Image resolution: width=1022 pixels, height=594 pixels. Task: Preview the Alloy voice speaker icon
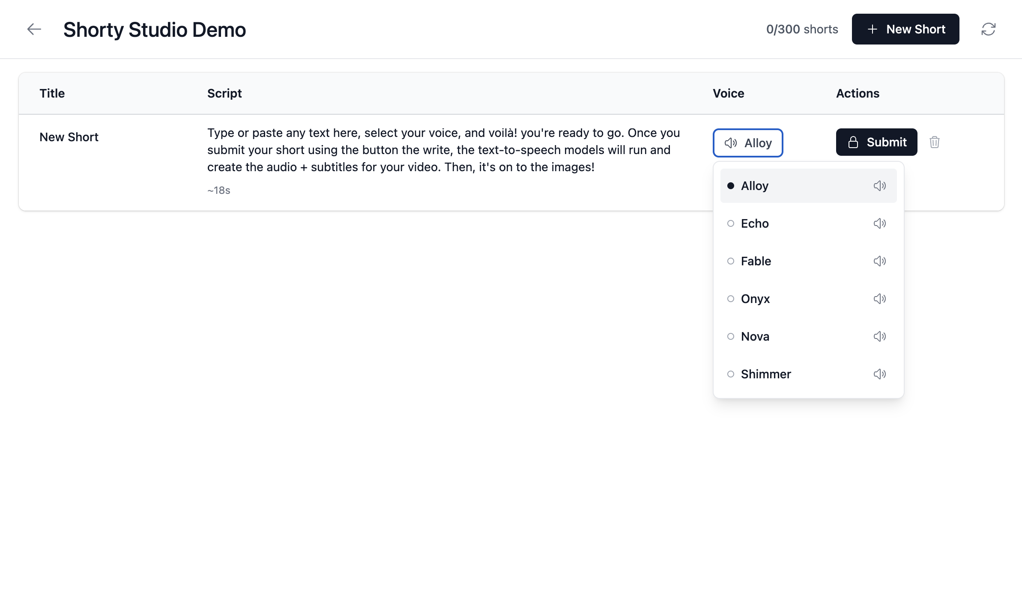tap(879, 186)
